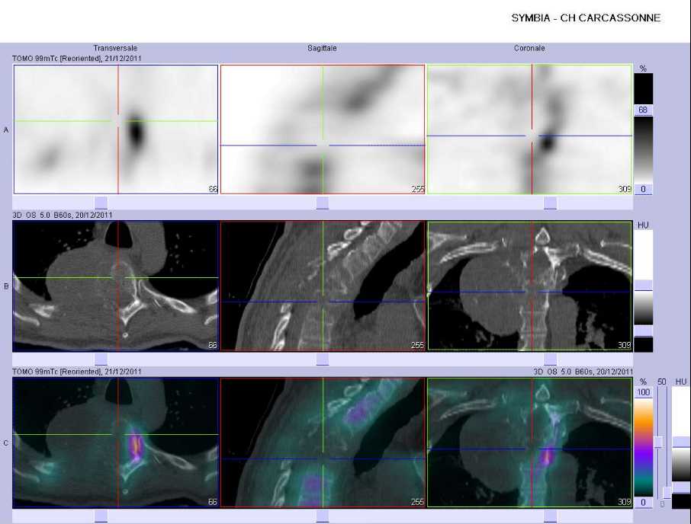Click the row B upper HU window handle

pyautogui.click(x=643, y=285)
